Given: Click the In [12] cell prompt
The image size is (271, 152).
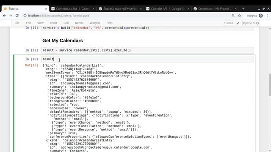Looking at the screenshot, I should (x=32, y=50).
